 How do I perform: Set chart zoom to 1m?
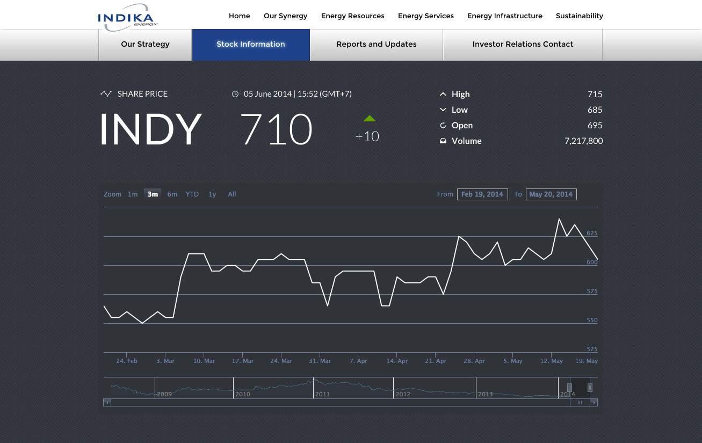133,194
